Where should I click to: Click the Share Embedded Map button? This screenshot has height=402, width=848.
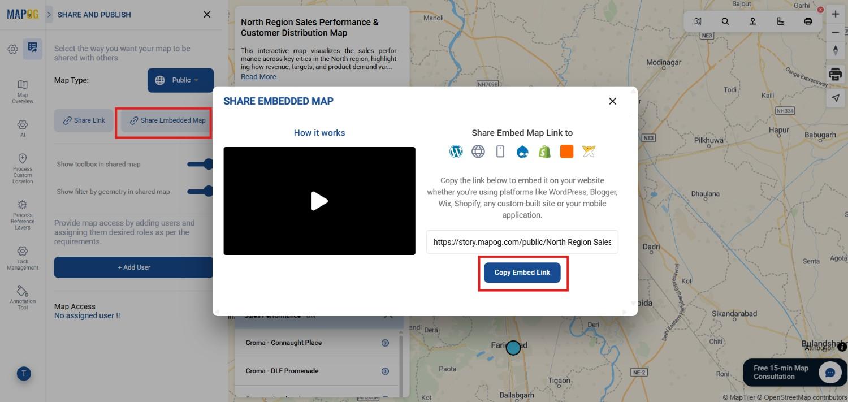[167, 120]
